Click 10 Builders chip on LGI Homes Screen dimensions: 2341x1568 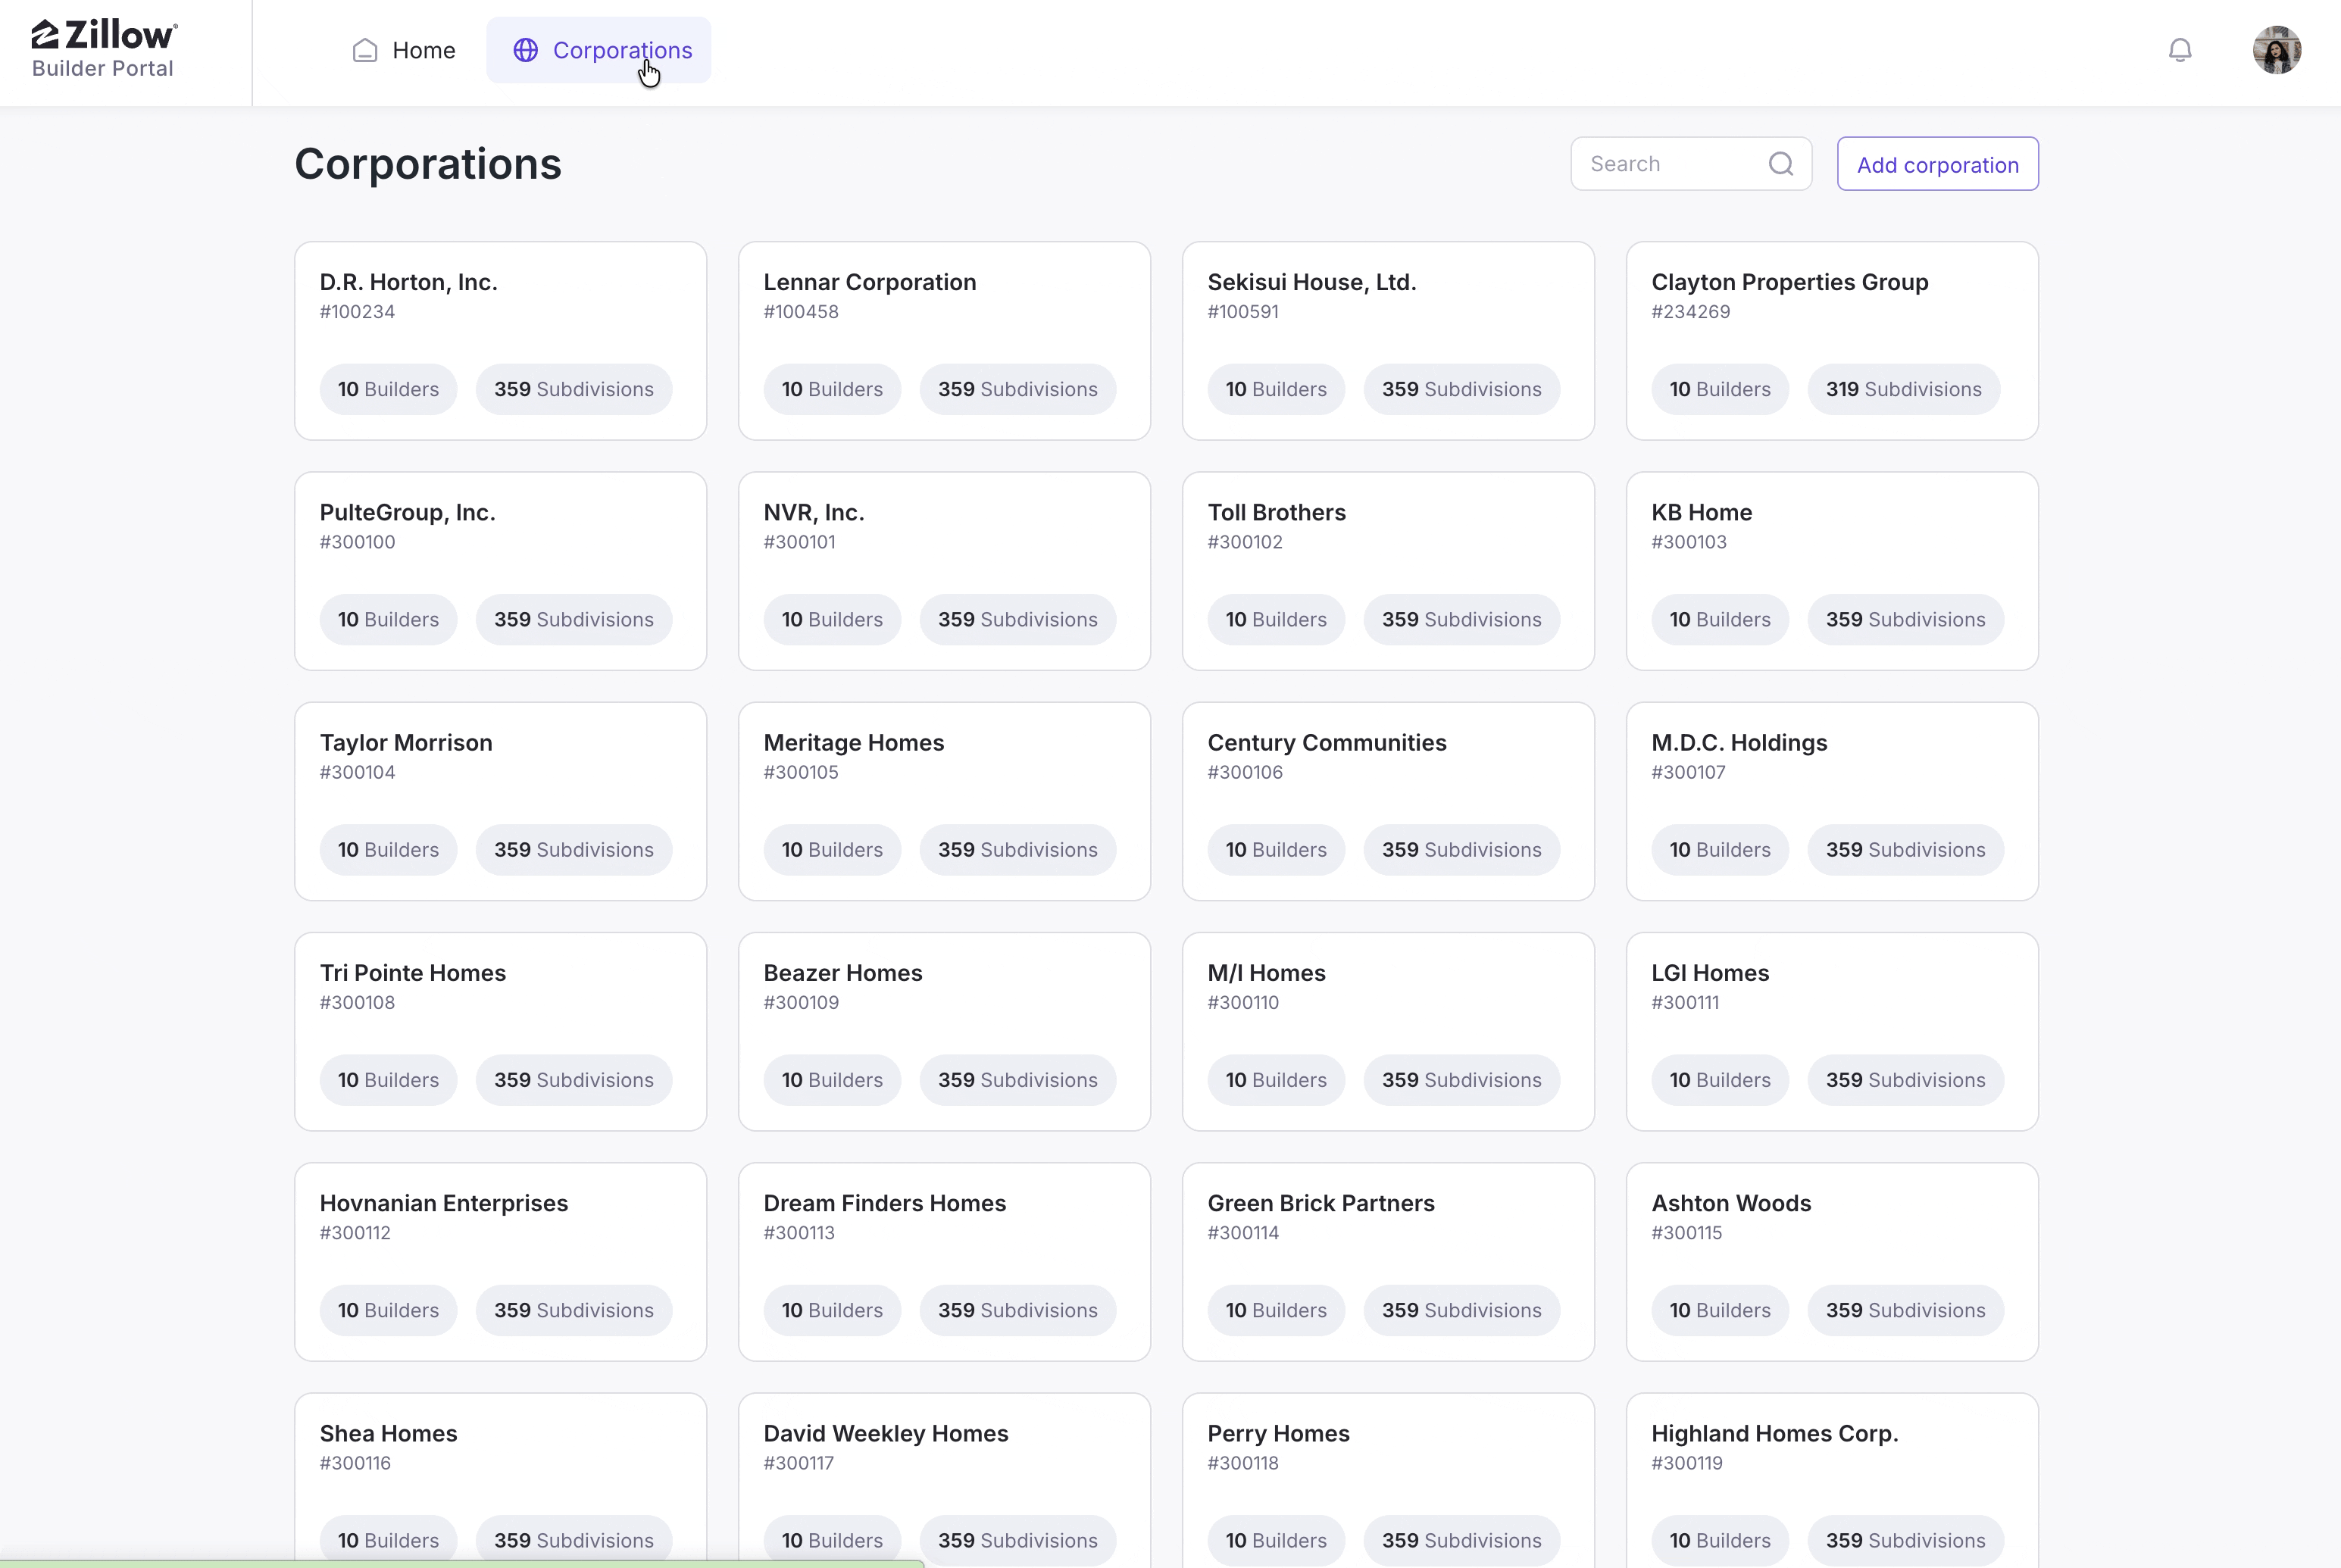click(x=1720, y=1080)
